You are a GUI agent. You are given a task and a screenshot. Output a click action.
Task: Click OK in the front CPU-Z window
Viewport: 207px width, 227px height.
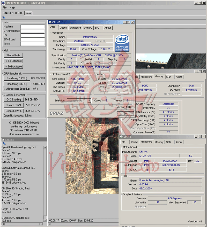(125, 114)
